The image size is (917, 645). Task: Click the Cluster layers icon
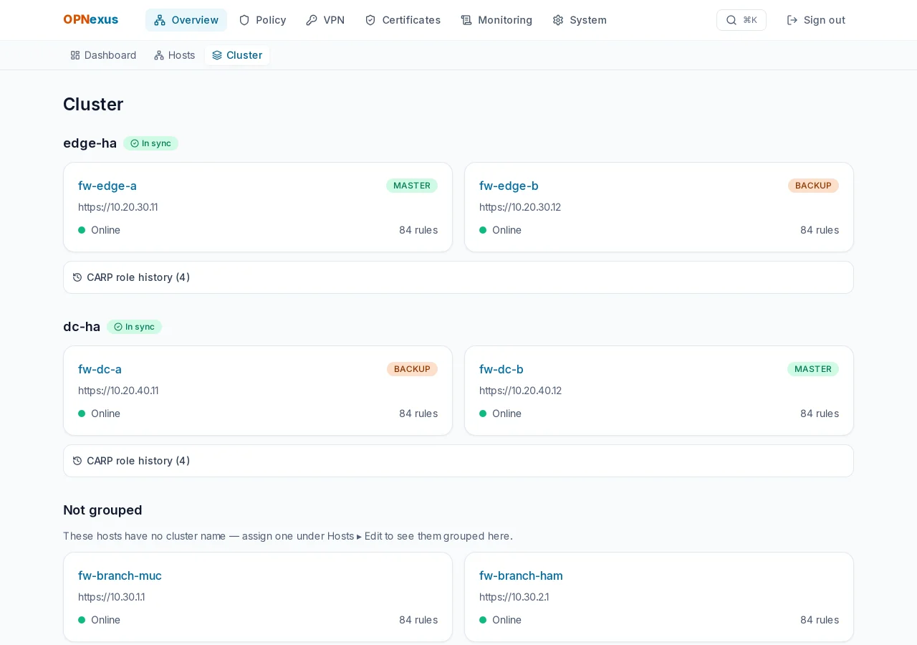coord(217,55)
